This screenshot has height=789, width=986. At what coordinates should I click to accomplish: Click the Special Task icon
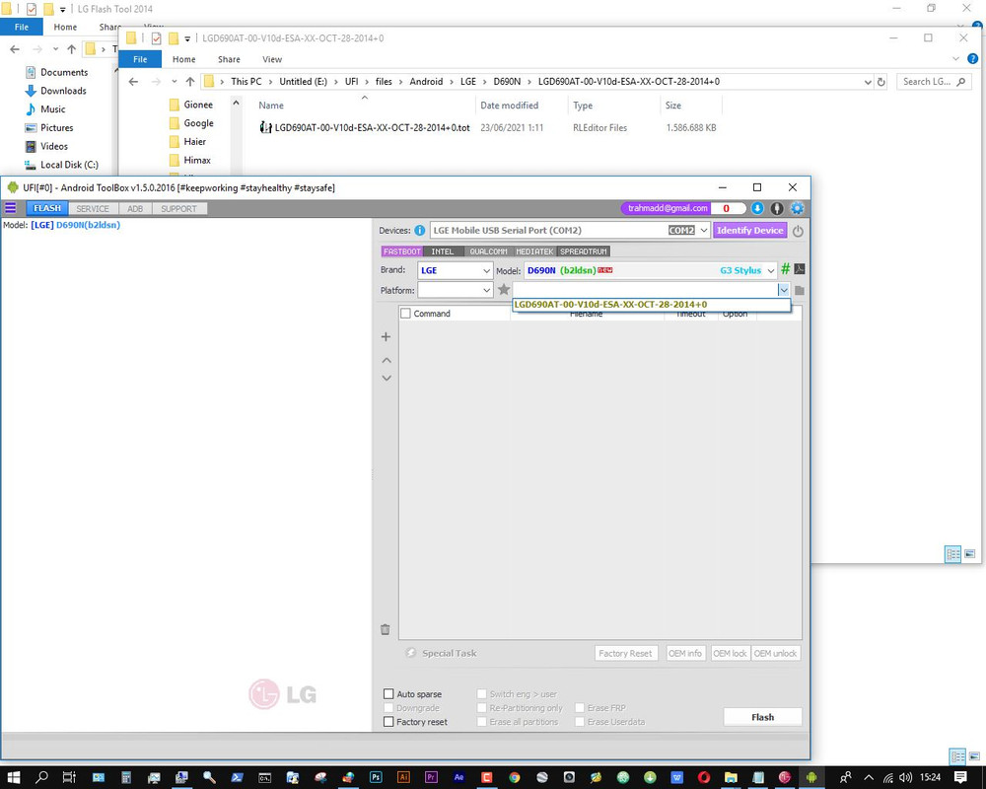tap(410, 653)
